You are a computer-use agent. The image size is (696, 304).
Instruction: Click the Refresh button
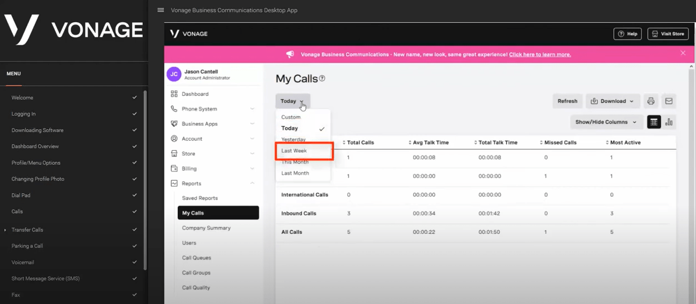pyautogui.click(x=567, y=101)
